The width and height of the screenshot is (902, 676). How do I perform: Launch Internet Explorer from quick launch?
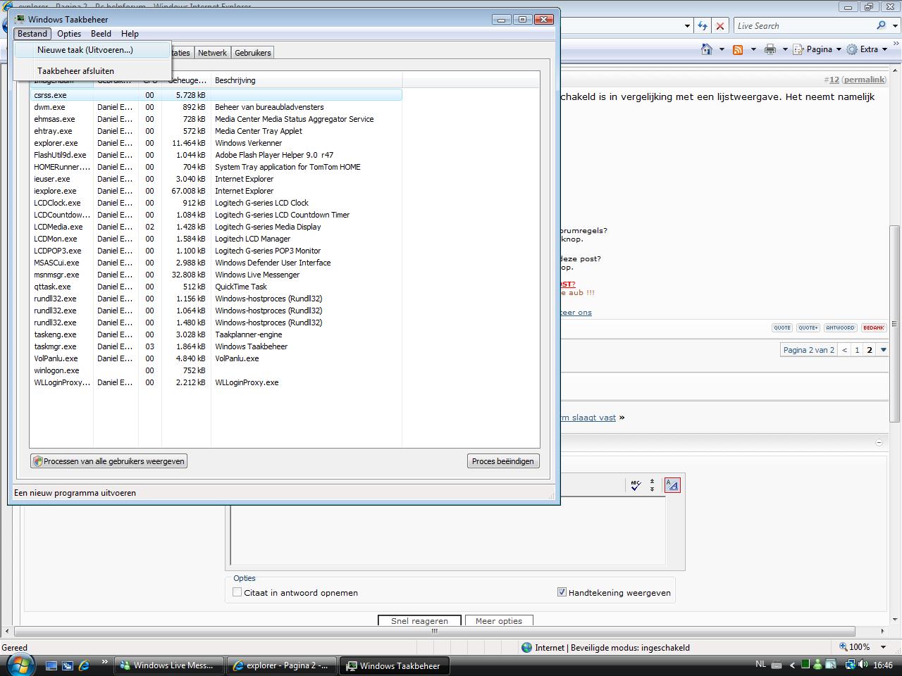click(x=84, y=665)
